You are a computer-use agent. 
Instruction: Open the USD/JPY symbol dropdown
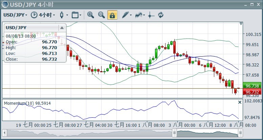coord(16,15)
